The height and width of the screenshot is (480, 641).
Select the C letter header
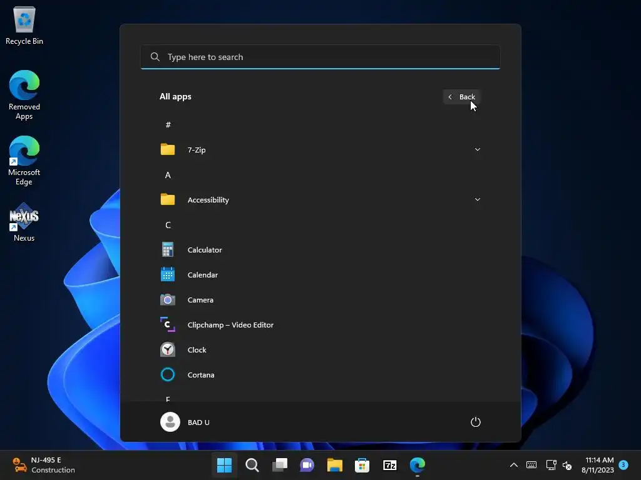168,225
